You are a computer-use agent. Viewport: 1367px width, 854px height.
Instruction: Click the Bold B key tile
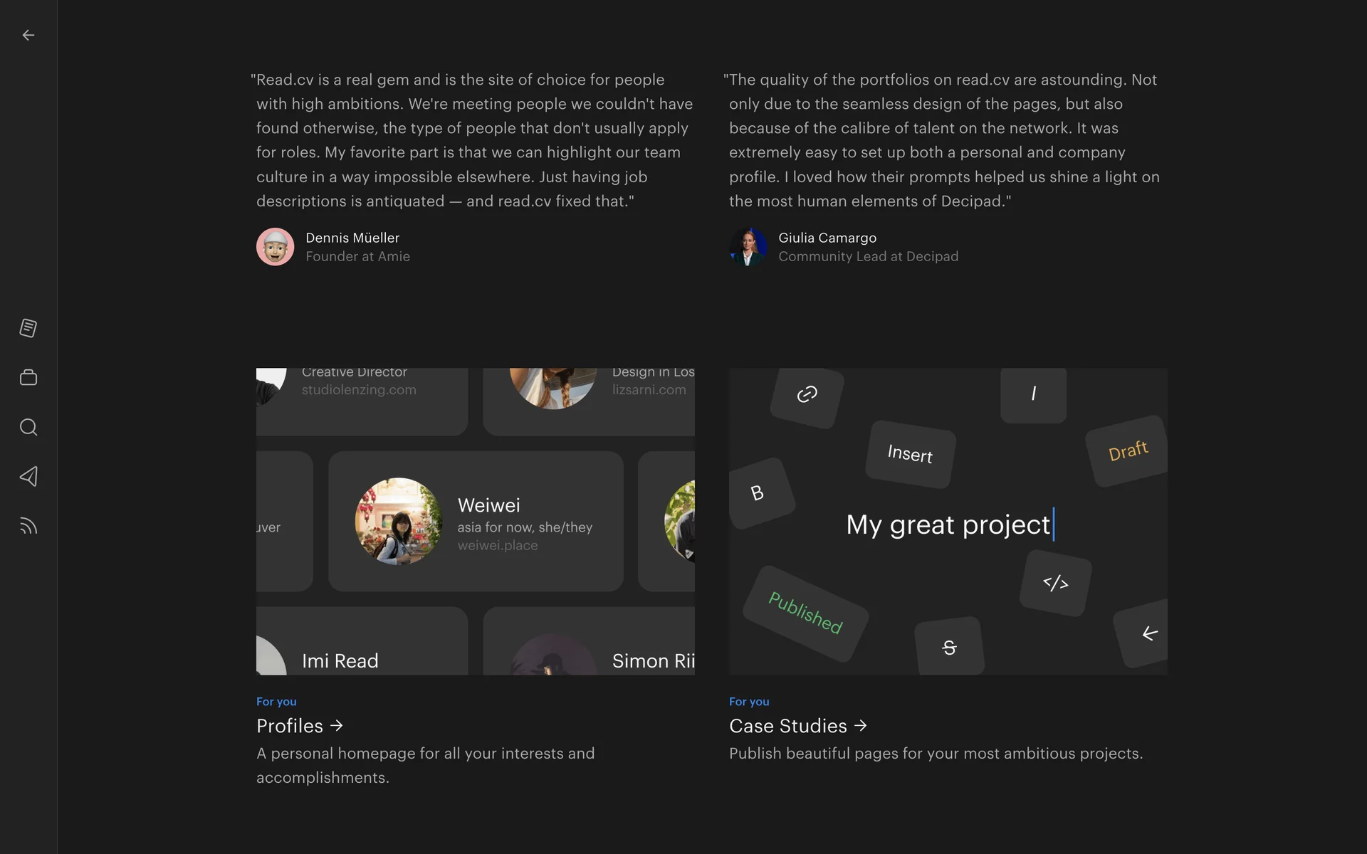(758, 492)
